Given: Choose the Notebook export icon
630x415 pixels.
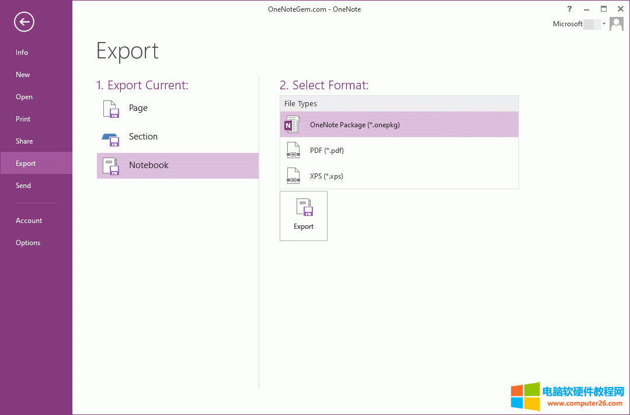Looking at the screenshot, I should click(110, 165).
